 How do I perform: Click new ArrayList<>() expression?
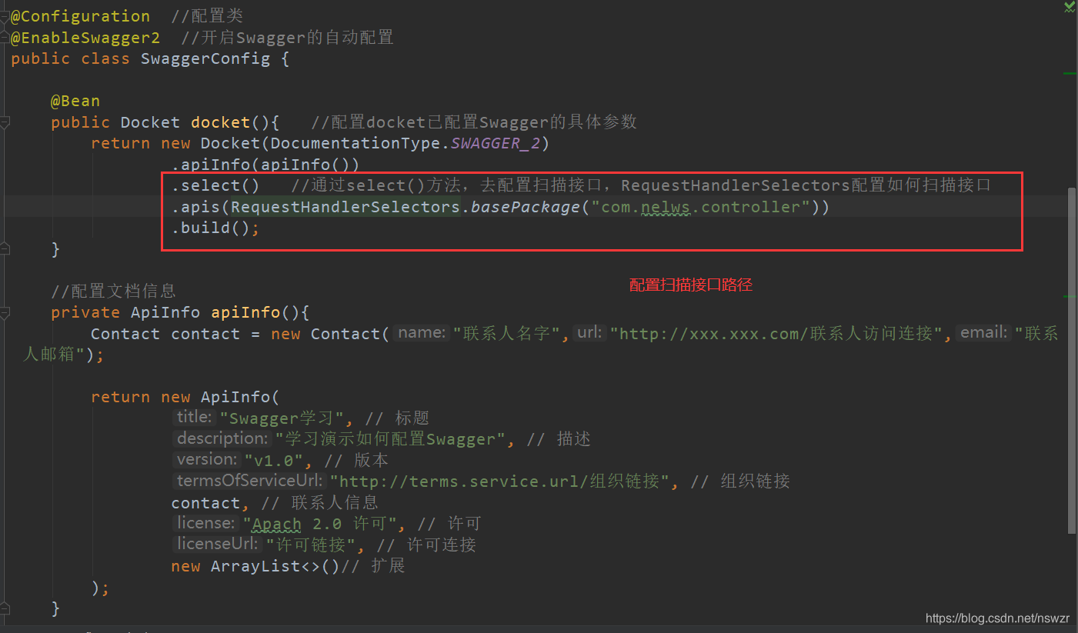click(x=256, y=566)
